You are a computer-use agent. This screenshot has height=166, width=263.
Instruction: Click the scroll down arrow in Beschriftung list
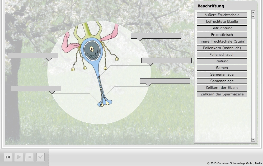click(x=253, y=140)
